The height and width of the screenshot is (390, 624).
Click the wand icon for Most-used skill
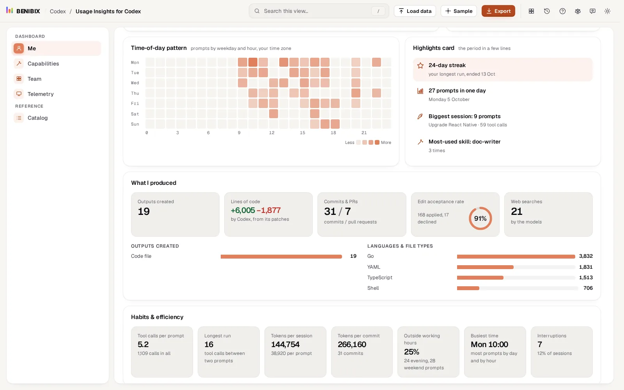(x=420, y=142)
